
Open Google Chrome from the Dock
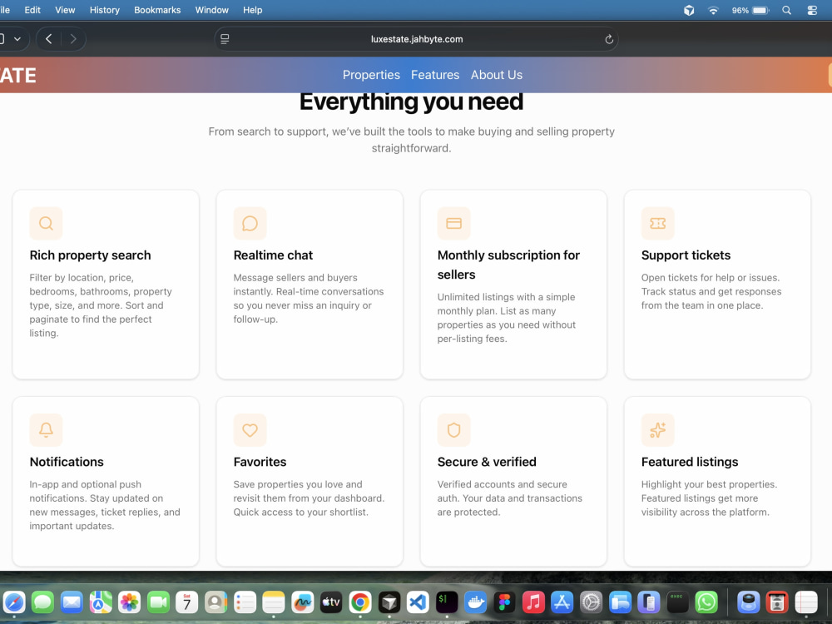click(x=360, y=602)
